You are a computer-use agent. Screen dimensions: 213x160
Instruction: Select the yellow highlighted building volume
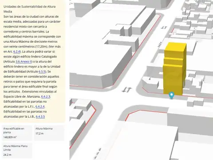pyautogui.click(x=174, y=68)
